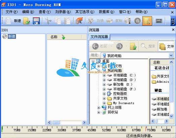Open the back history dropdown arrow

point(112,46)
